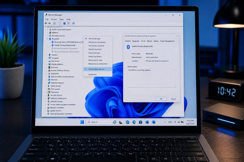Click the Print queues printer icon

pos(49,89)
